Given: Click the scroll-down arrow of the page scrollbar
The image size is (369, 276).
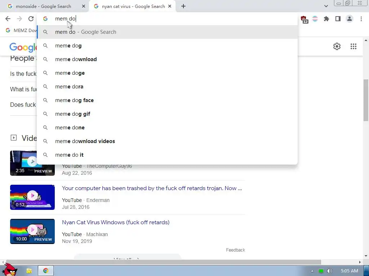Looking at the screenshot, I should click(366, 256).
